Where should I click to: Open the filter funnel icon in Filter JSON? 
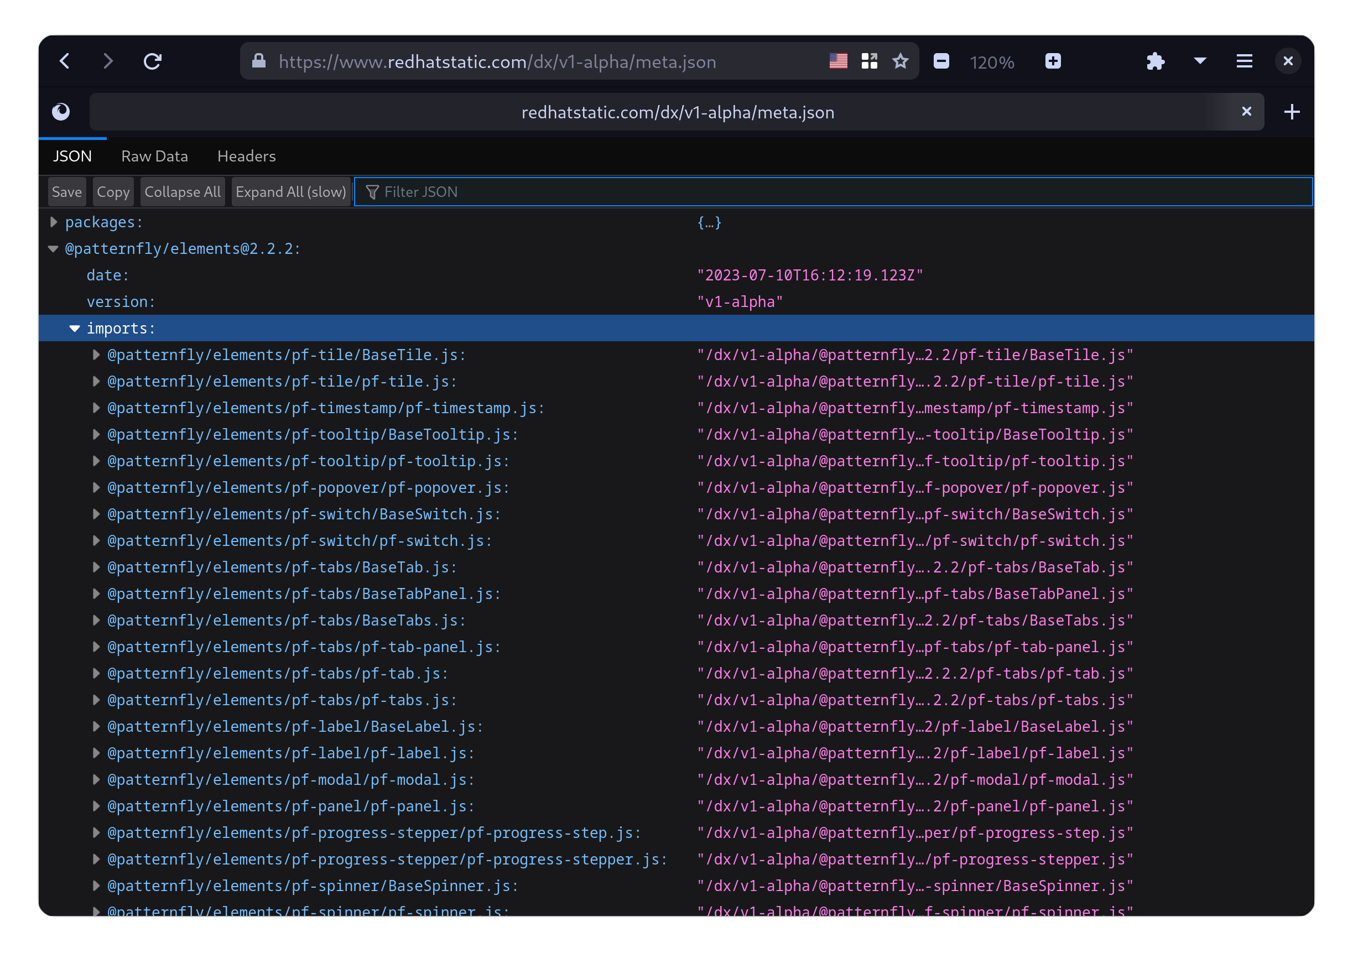pyautogui.click(x=372, y=192)
